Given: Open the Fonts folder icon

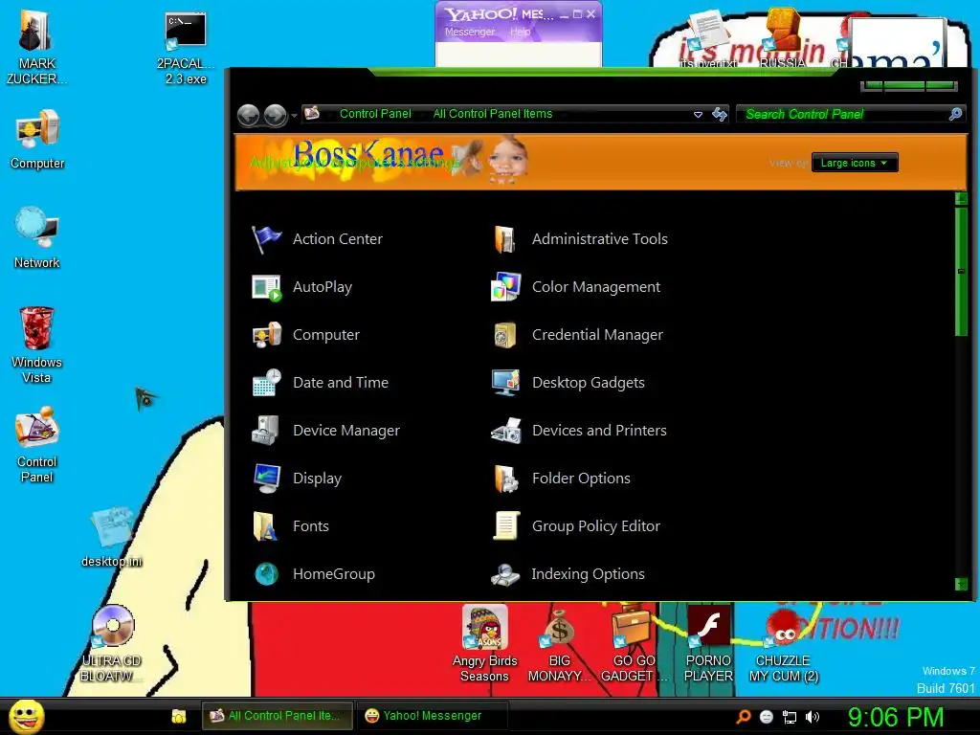Looking at the screenshot, I should click(267, 526).
